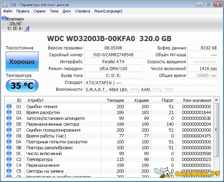Click the status circle for 01 Ошибки чтения

tap(9, 106)
